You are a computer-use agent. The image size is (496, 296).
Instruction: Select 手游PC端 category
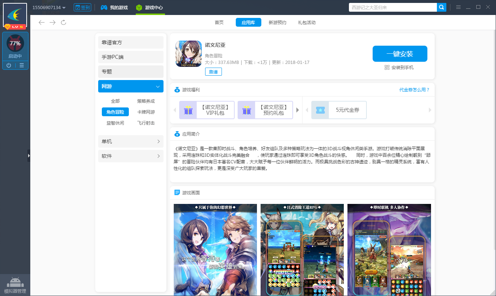pos(131,57)
